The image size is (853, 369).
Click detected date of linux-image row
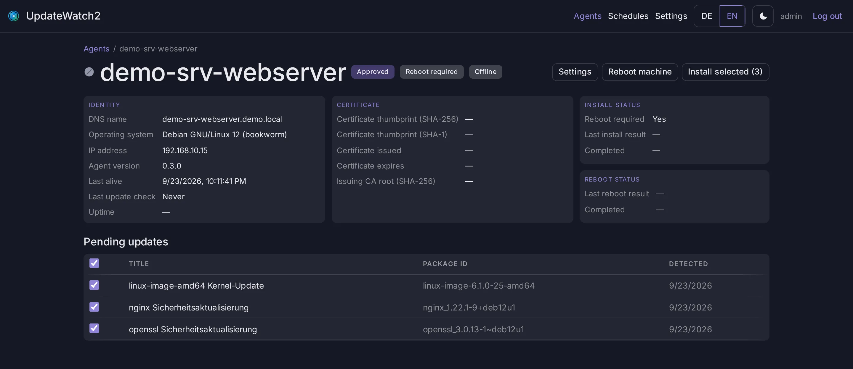coord(690,285)
